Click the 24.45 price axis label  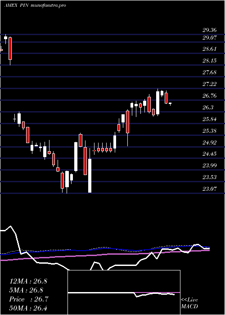209,154
